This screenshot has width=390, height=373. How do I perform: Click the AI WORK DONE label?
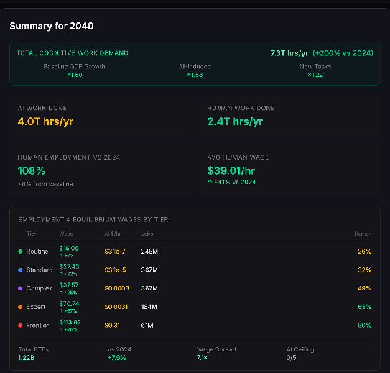pos(42,108)
